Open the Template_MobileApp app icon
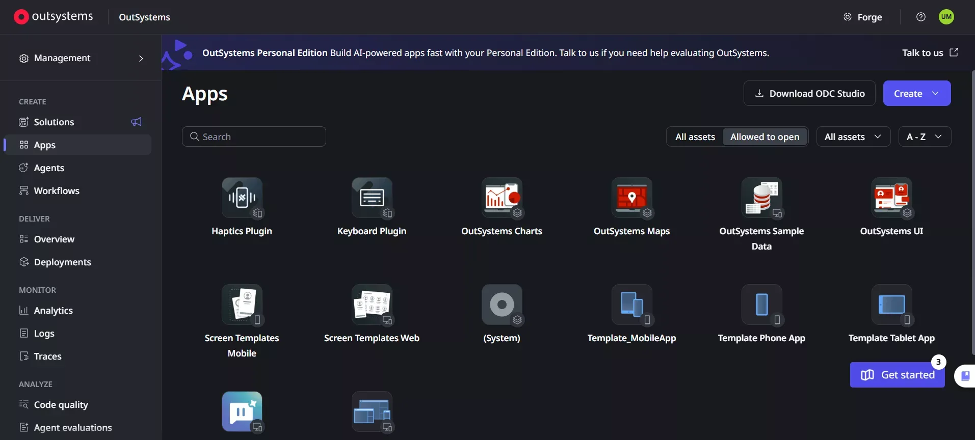This screenshot has width=975, height=440. tap(632, 305)
